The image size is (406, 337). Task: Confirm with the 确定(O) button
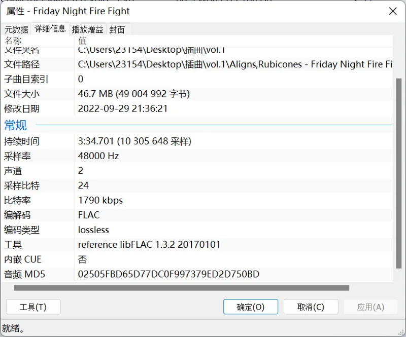pyautogui.click(x=251, y=307)
